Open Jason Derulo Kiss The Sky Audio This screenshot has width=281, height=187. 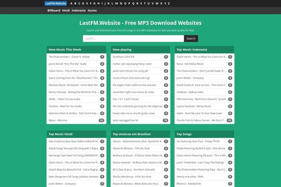click(67, 64)
